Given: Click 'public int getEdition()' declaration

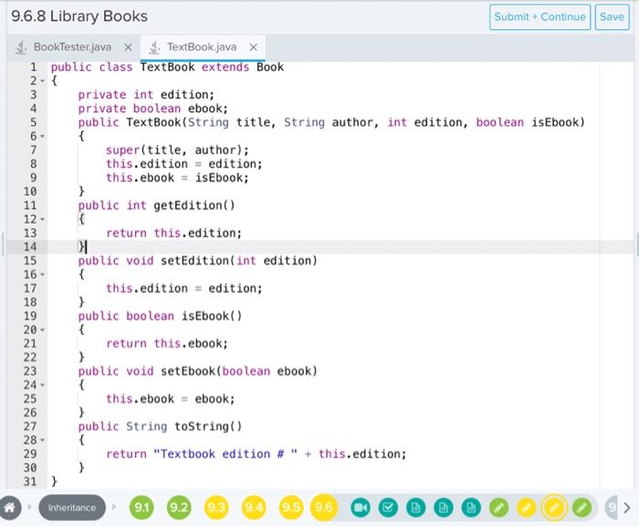Looking at the screenshot, I should tap(156, 205).
